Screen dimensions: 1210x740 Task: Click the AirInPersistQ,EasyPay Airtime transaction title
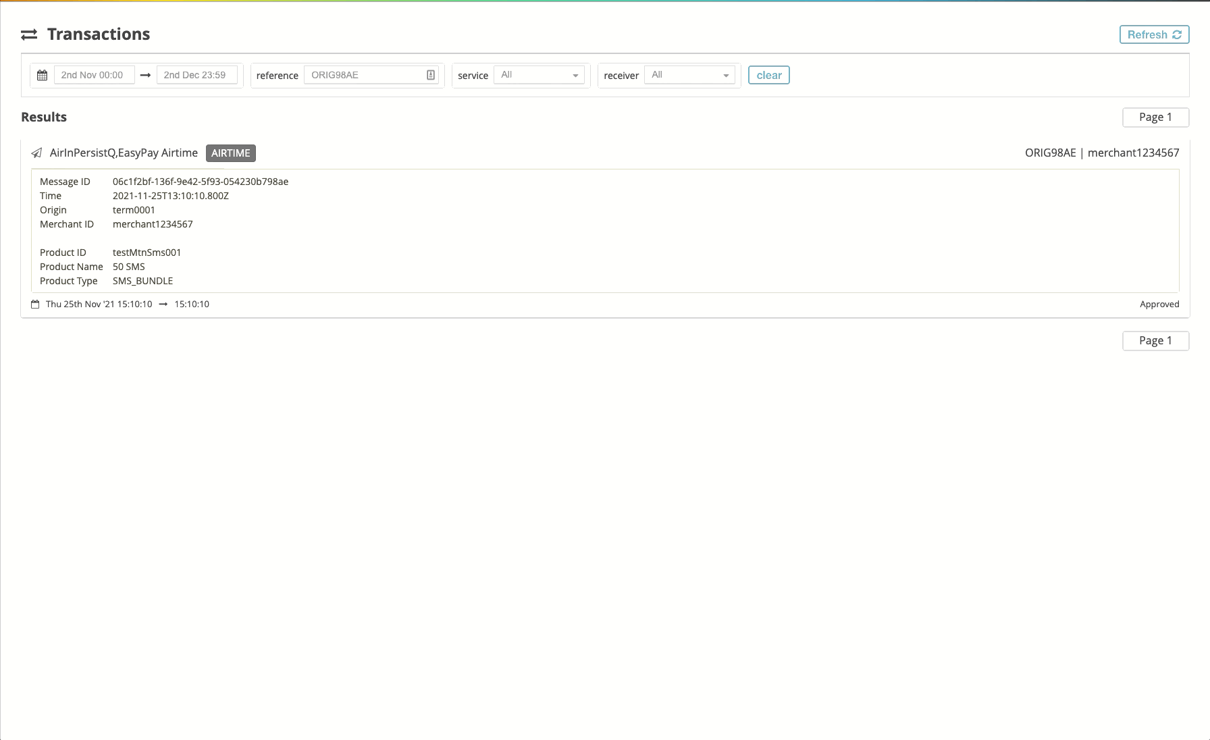click(x=124, y=153)
